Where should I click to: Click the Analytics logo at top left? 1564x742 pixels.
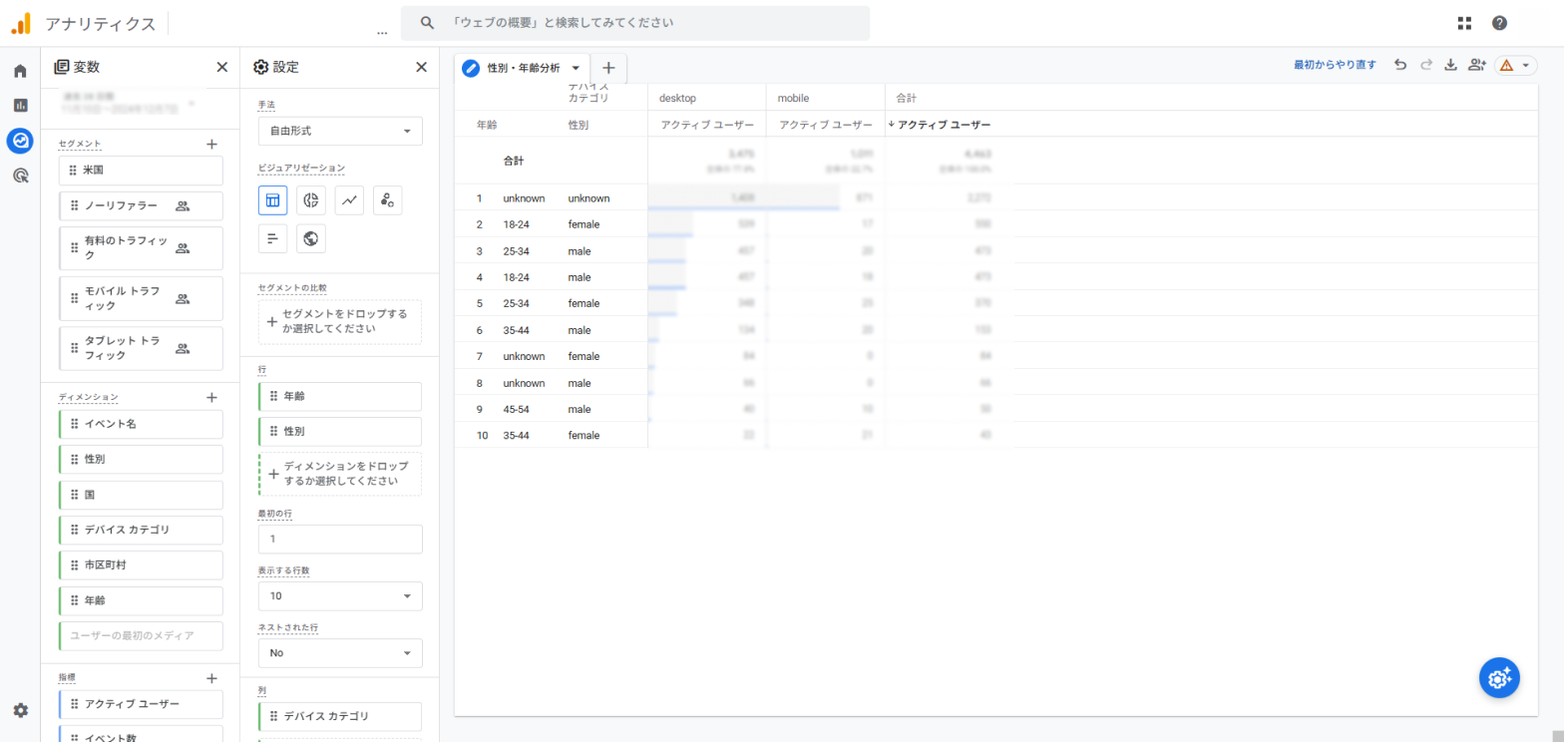(20, 23)
